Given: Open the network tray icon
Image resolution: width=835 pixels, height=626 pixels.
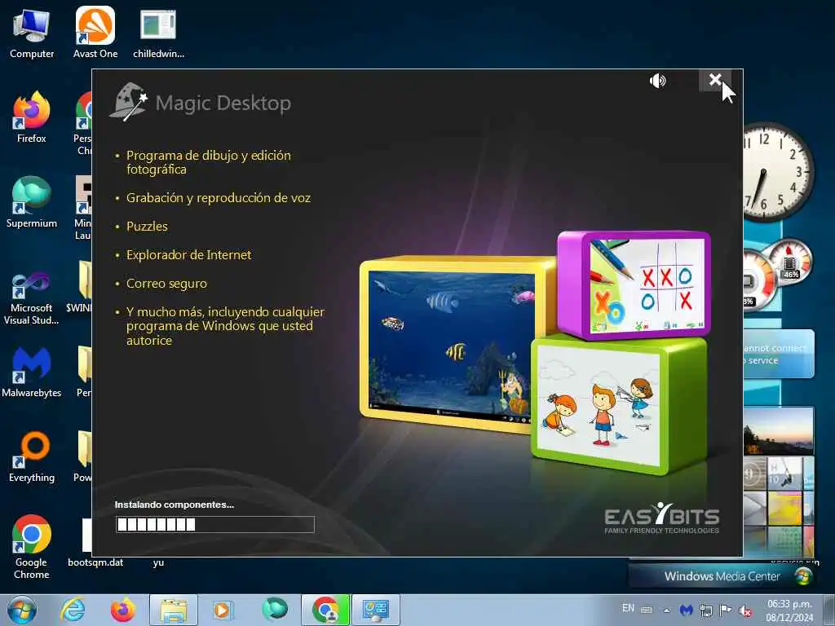Looking at the screenshot, I should tap(706, 611).
